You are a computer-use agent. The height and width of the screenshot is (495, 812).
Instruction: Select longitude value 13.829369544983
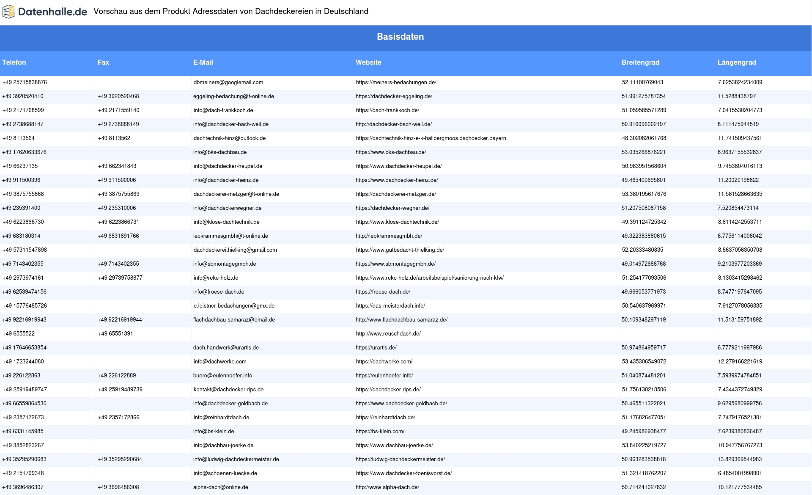pos(740,459)
